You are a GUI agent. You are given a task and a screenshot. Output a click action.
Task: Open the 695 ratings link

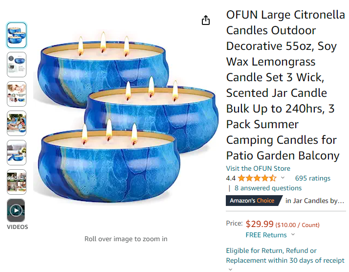tap(312, 178)
